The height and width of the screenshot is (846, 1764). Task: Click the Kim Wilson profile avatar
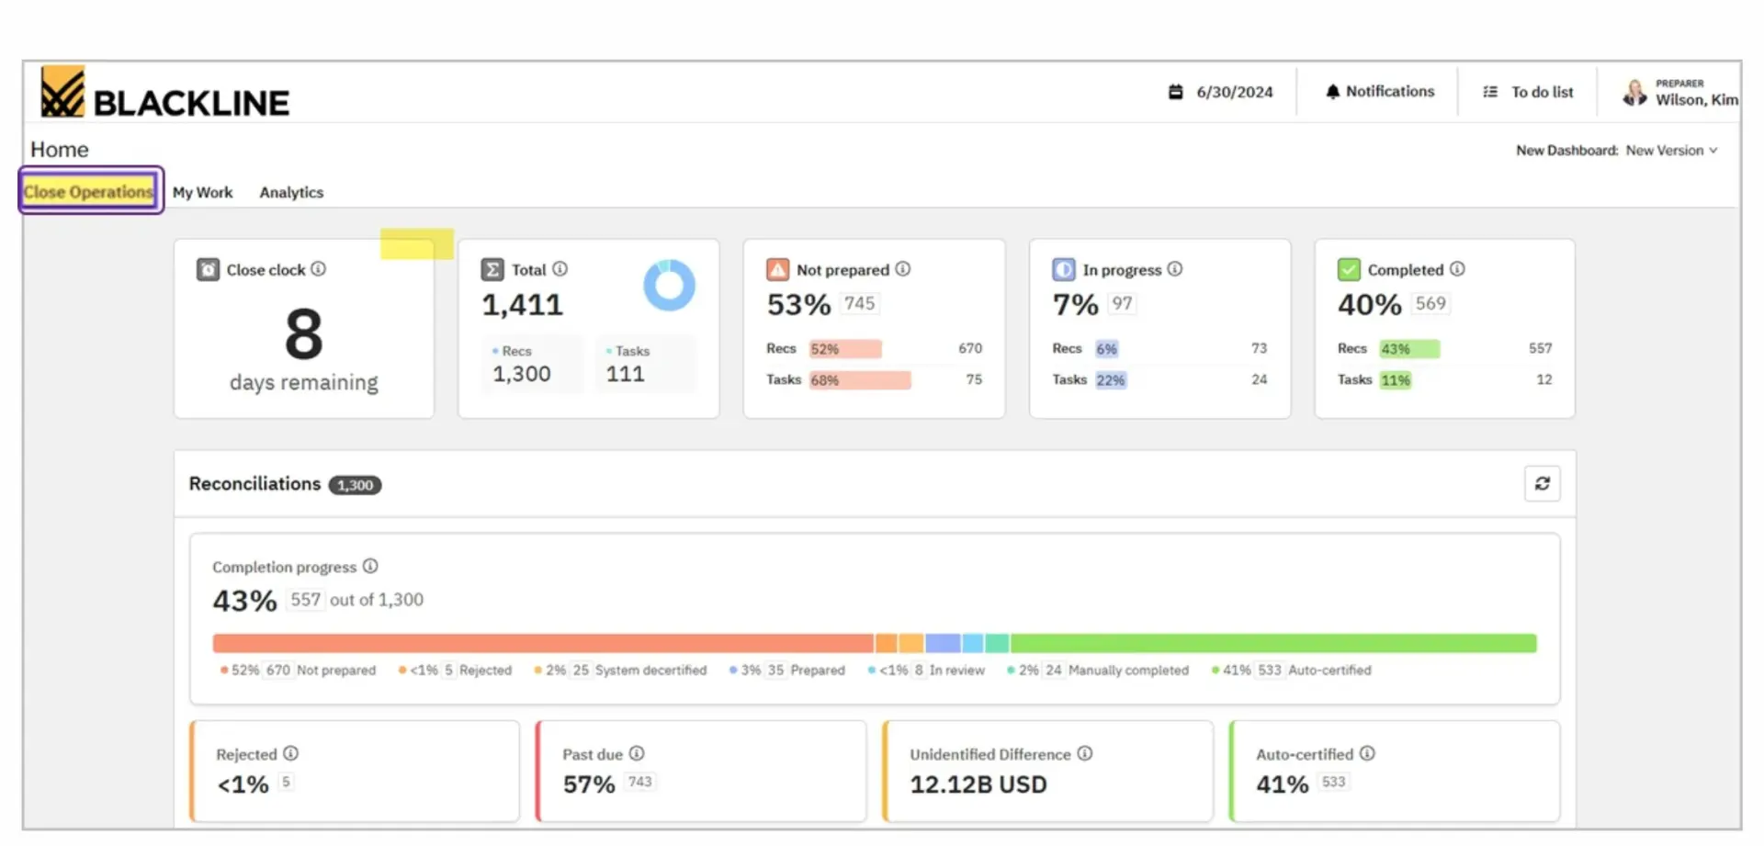point(1634,93)
